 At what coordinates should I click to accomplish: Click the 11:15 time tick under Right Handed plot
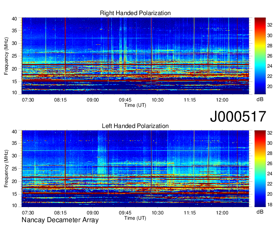click(190, 100)
